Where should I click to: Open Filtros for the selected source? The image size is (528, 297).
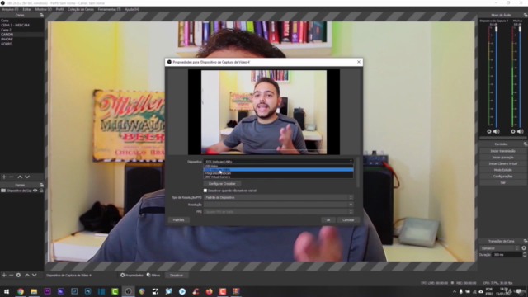(153, 275)
